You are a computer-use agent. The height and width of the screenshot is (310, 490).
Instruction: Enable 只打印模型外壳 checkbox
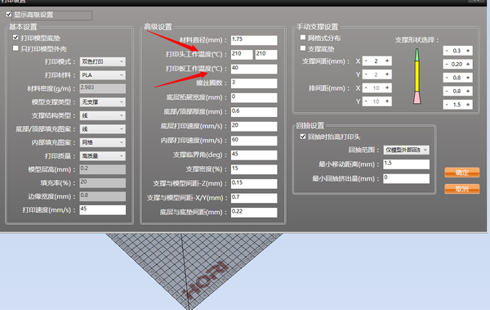[x=16, y=48]
